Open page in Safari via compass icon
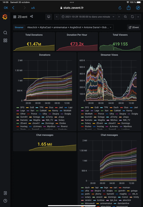 click(138, 8)
